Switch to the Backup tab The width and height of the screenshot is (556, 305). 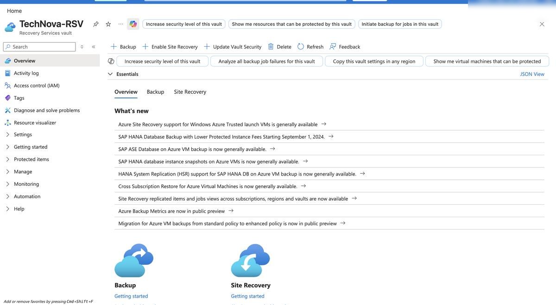click(x=156, y=92)
